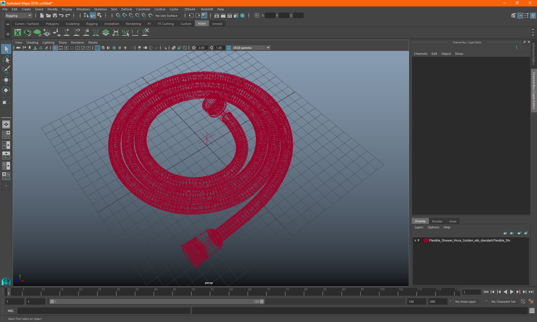Select the Paint Brush tool
This screenshot has height=322, width=537.
tap(6, 69)
